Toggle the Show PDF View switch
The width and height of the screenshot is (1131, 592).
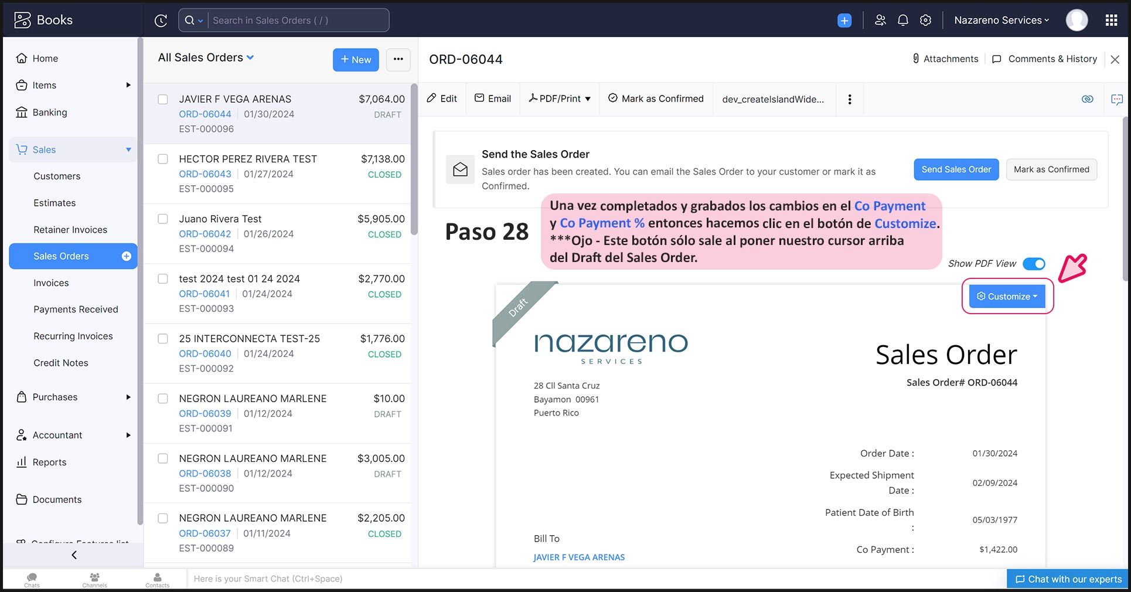[x=1034, y=264]
